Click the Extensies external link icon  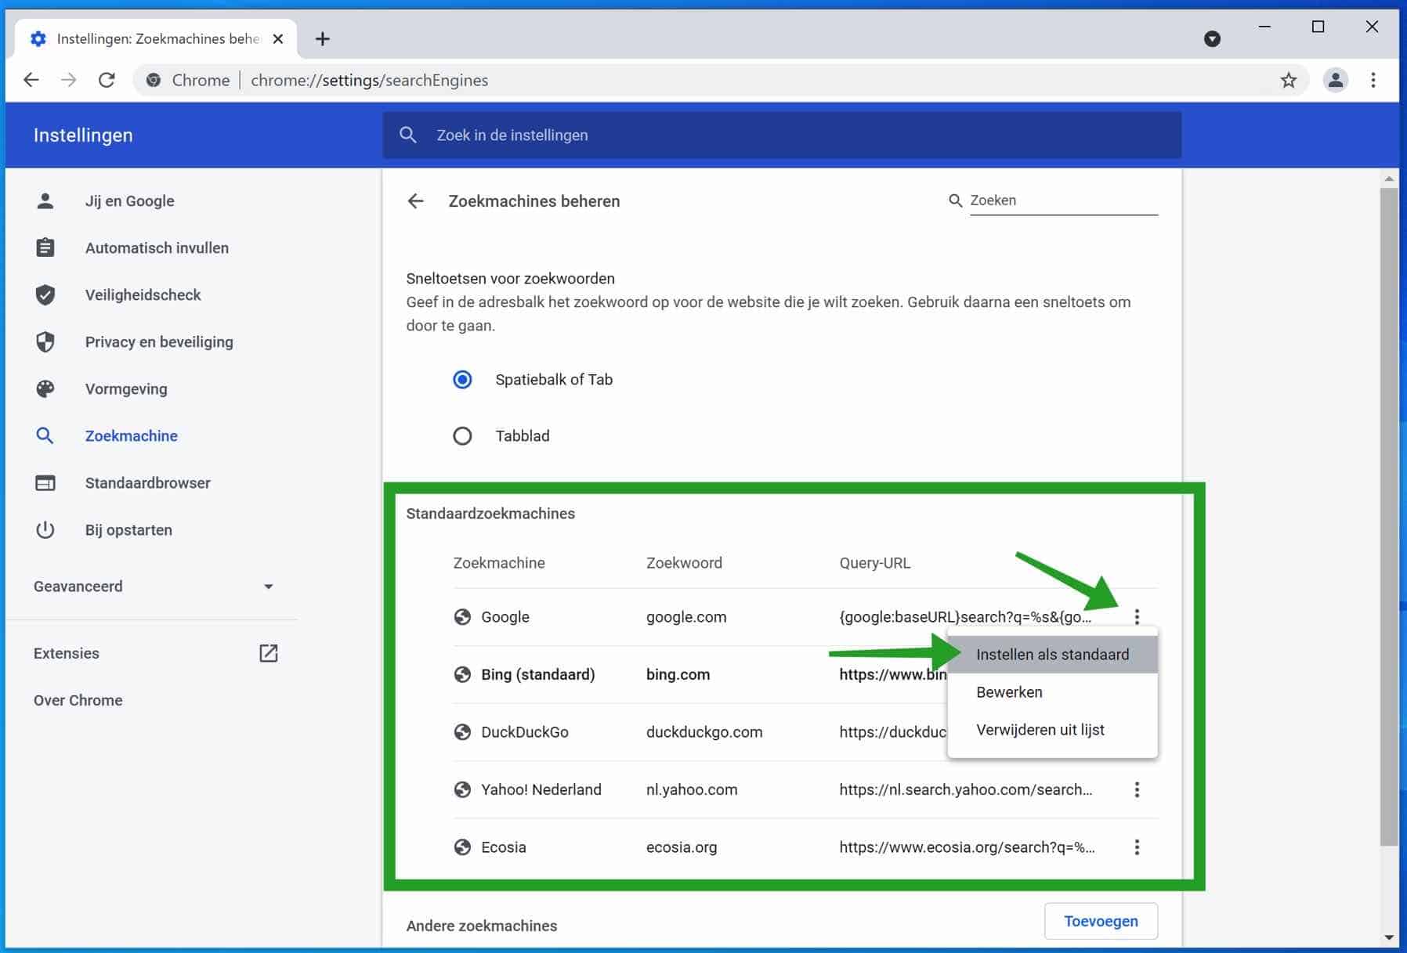click(268, 653)
